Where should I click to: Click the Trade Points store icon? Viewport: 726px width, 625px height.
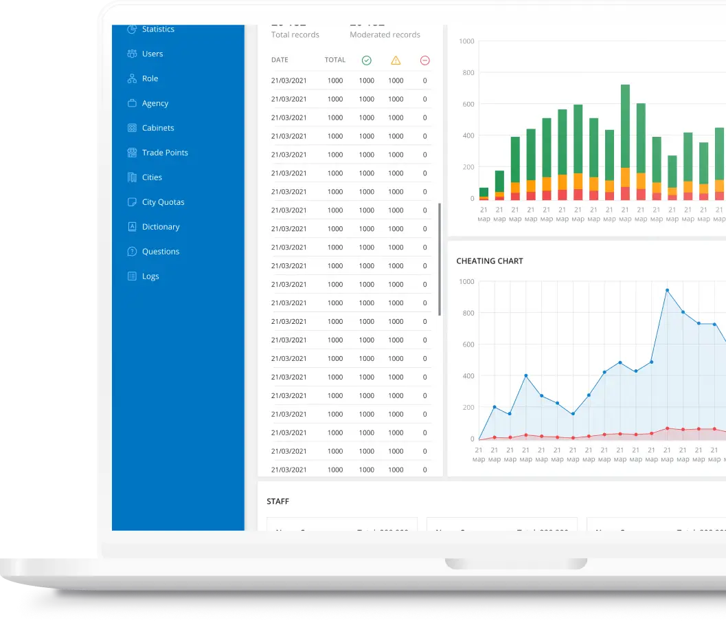[x=132, y=153]
